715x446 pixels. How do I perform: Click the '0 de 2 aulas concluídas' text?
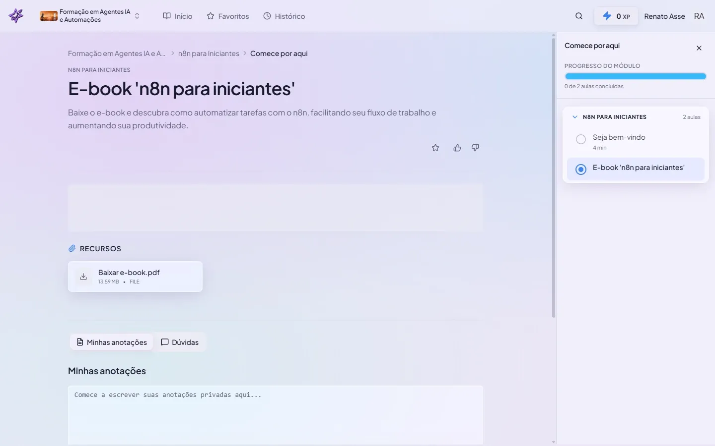click(x=594, y=86)
